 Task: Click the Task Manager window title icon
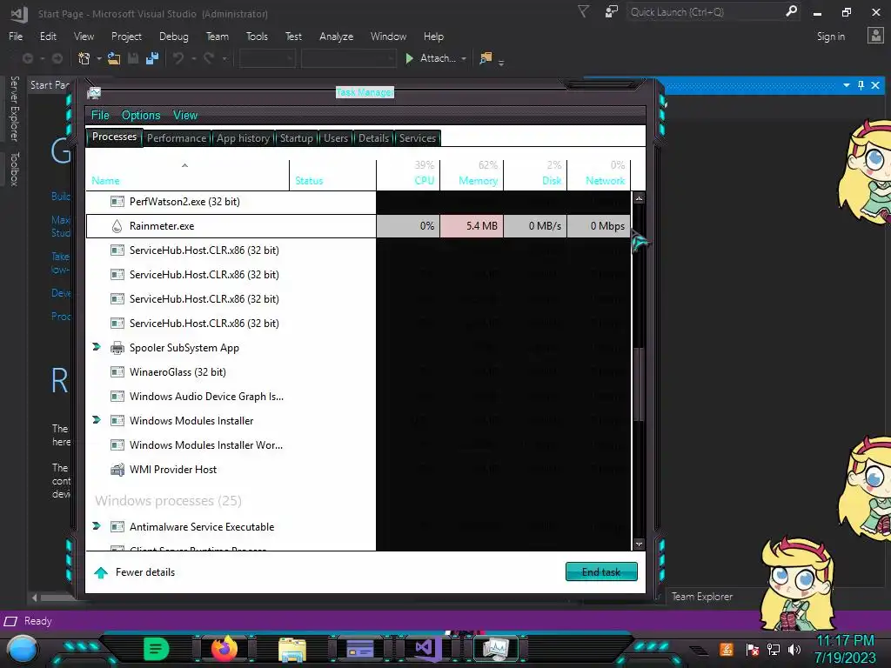[x=94, y=92]
